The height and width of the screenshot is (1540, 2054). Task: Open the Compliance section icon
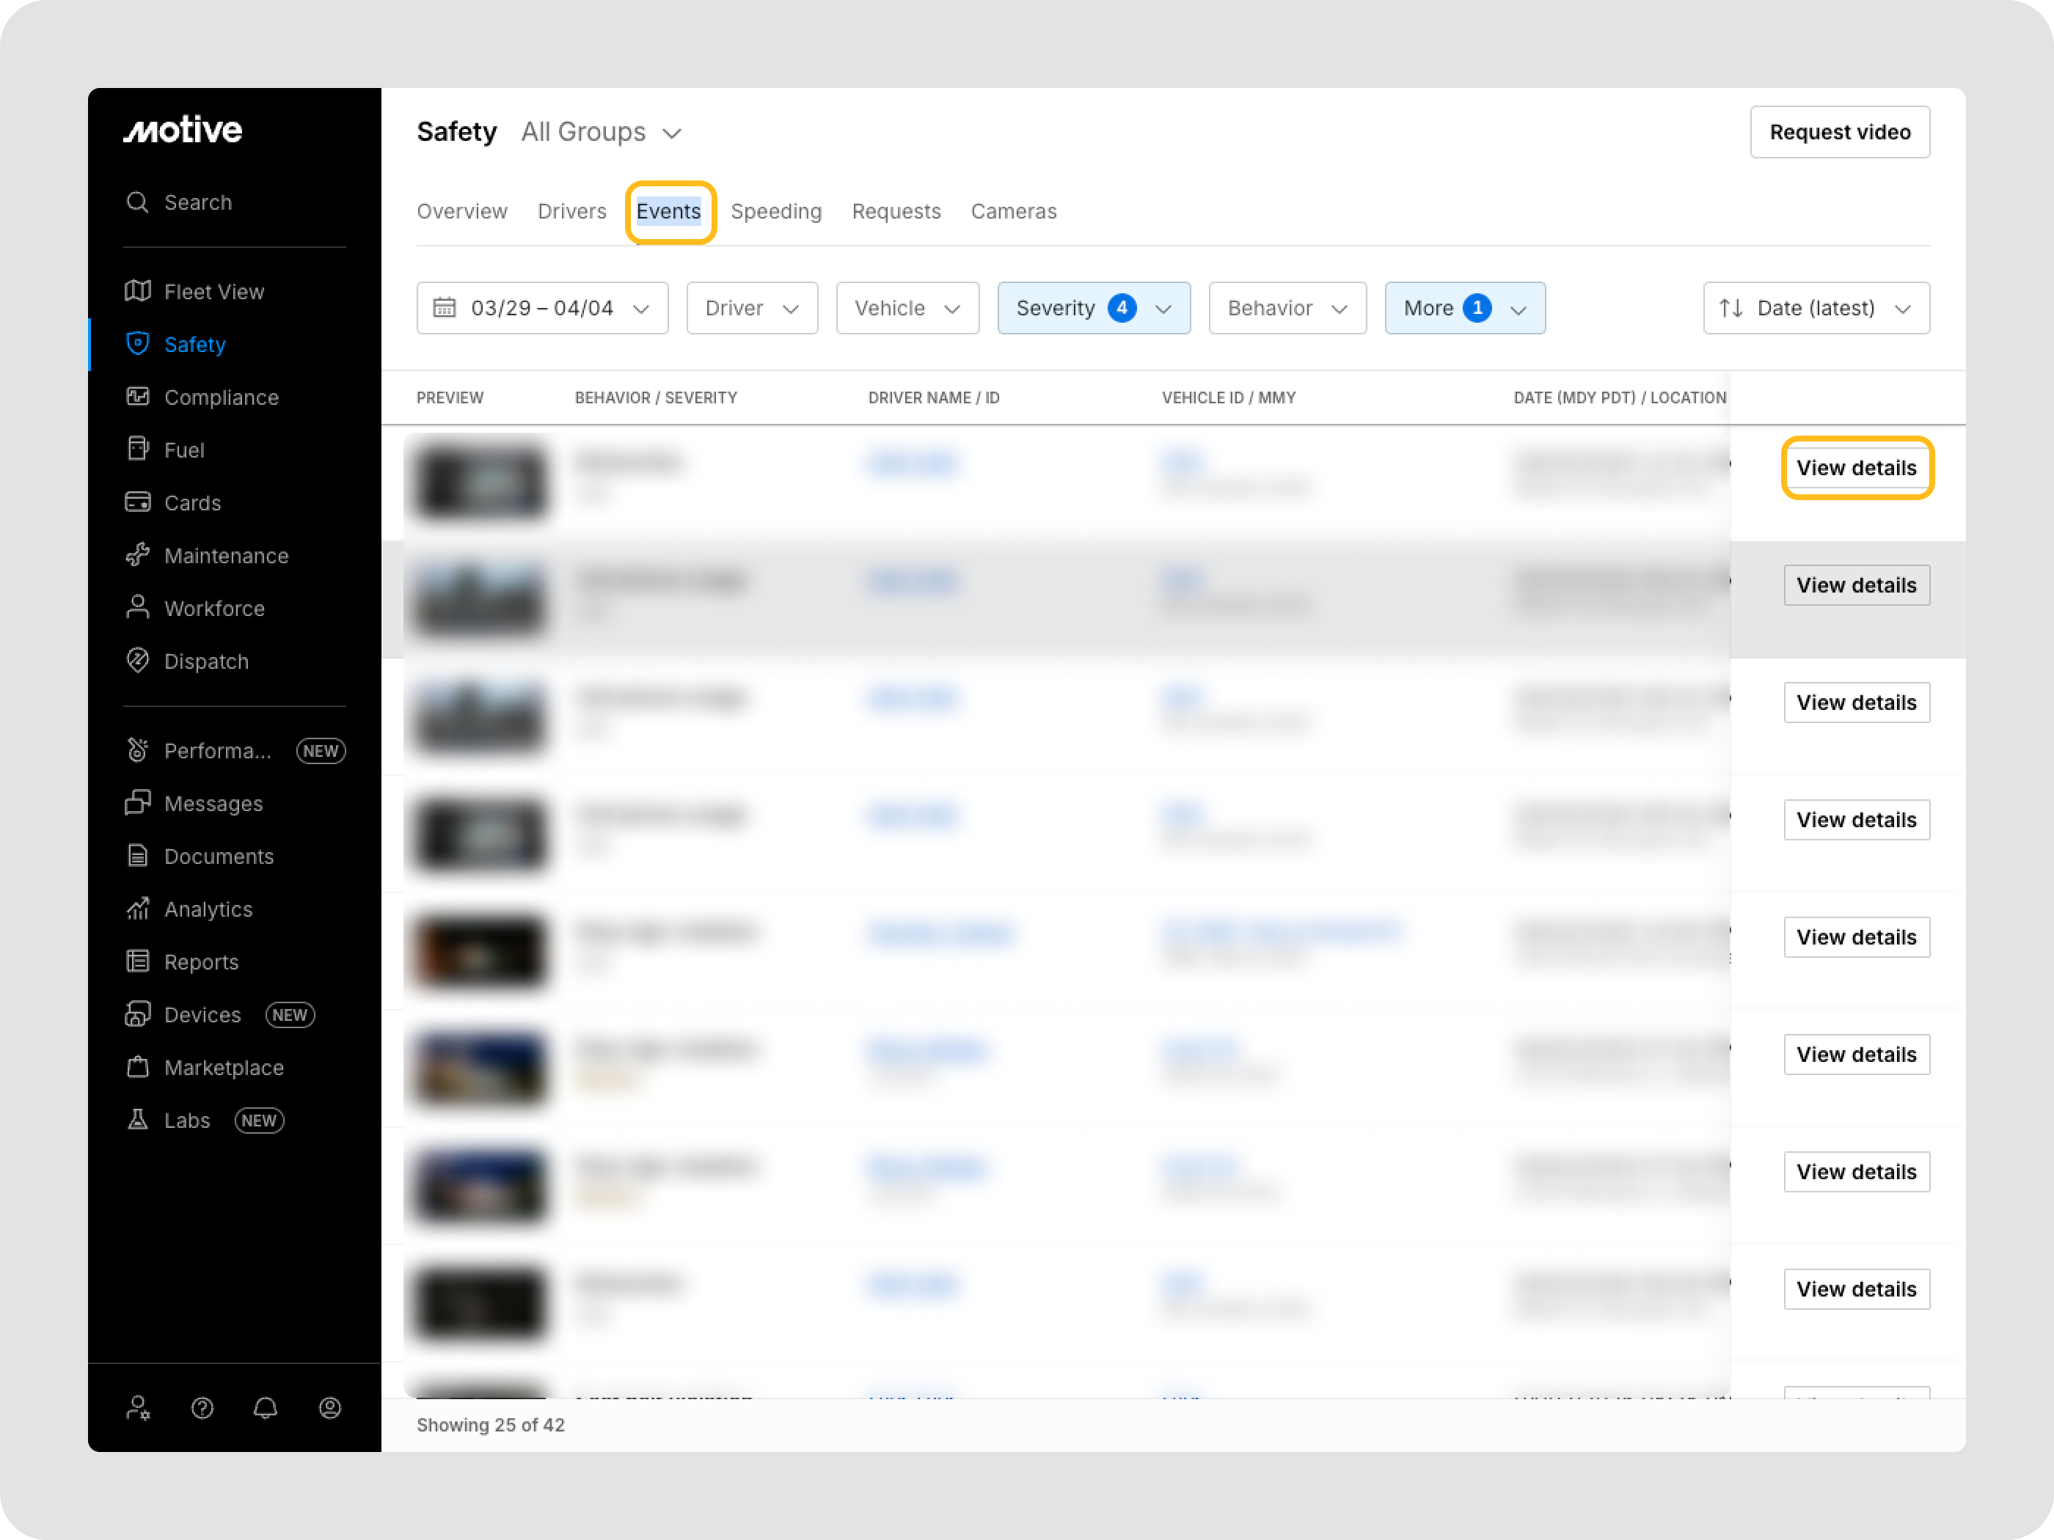(137, 397)
